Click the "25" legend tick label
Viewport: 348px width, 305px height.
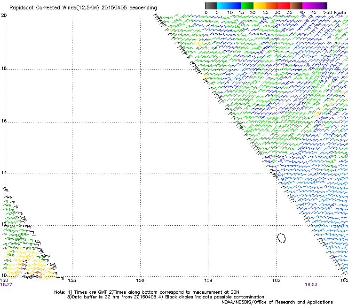click(x=266, y=13)
